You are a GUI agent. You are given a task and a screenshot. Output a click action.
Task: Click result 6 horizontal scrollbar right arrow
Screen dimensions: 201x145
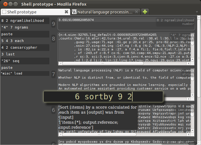pos(189,135)
